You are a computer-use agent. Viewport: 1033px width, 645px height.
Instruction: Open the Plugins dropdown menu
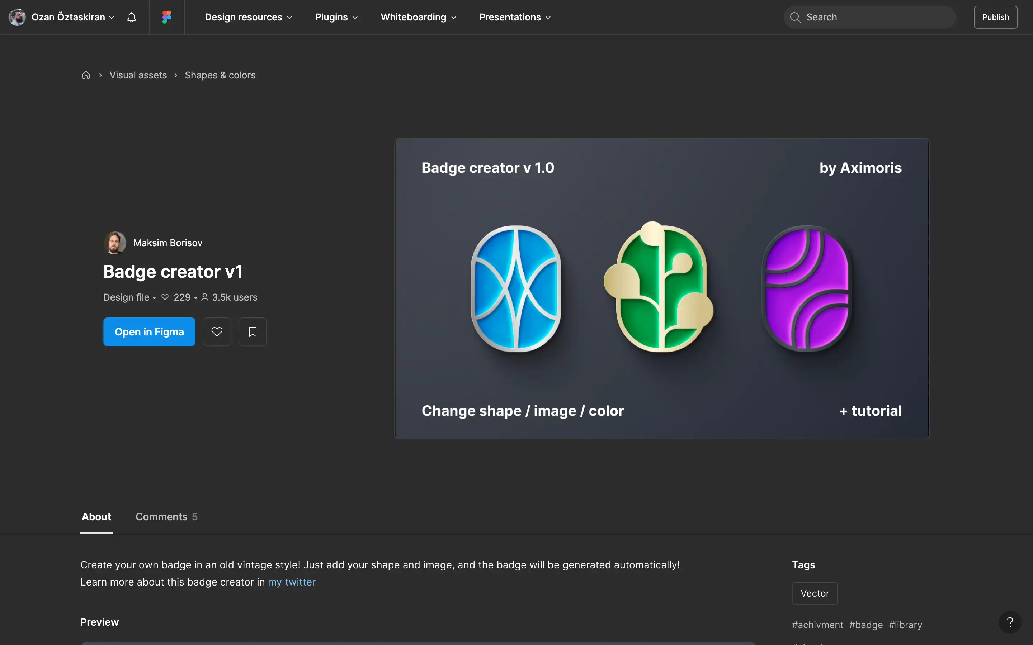(x=336, y=17)
